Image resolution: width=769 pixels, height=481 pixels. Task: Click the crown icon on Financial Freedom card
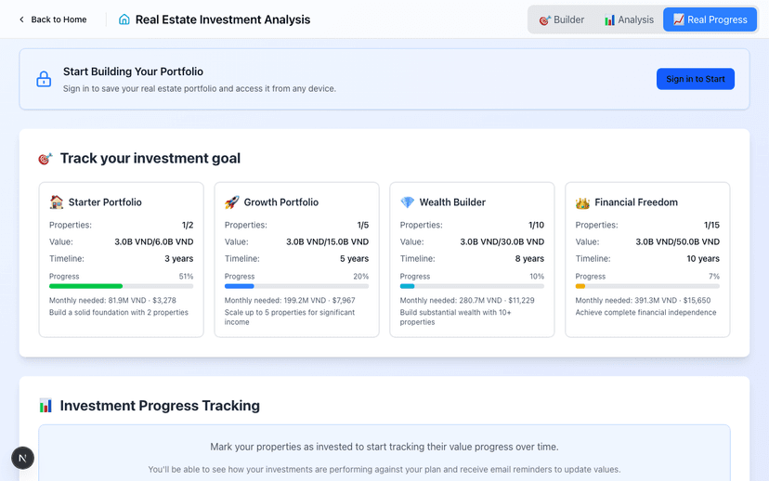point(582,202)
